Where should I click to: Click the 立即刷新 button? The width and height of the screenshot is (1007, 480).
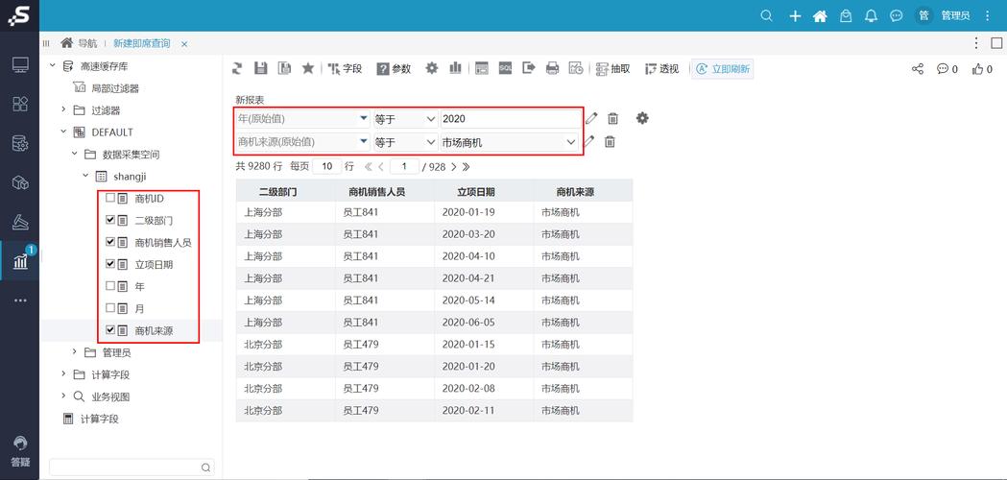(723, 69)
